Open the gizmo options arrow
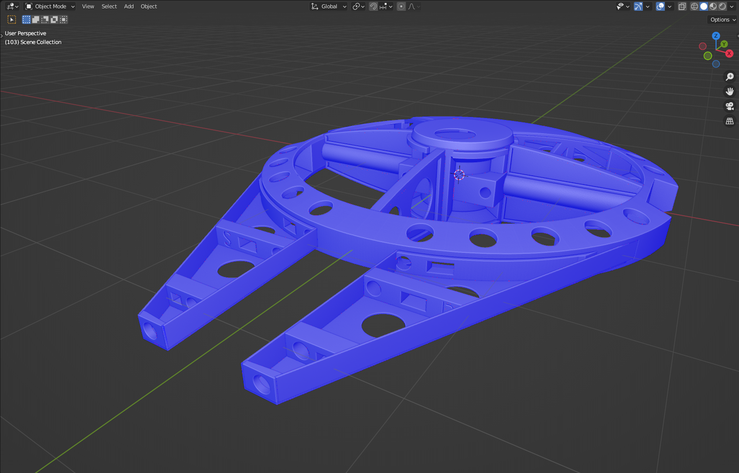The width and height of the screenshot is (739, 473). tap(648, 6)
